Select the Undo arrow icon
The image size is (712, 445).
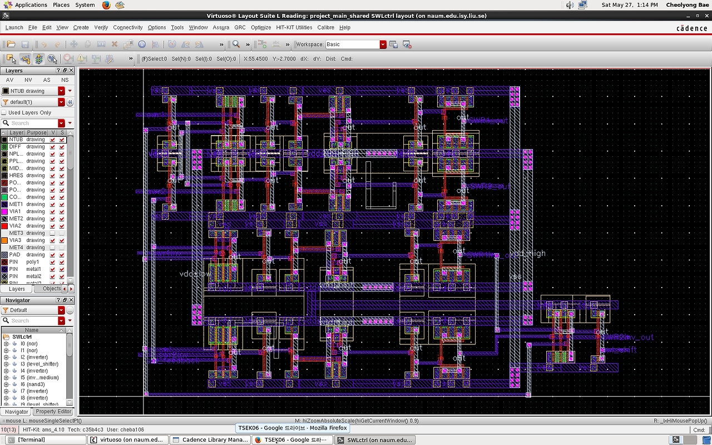click(44, 44)
